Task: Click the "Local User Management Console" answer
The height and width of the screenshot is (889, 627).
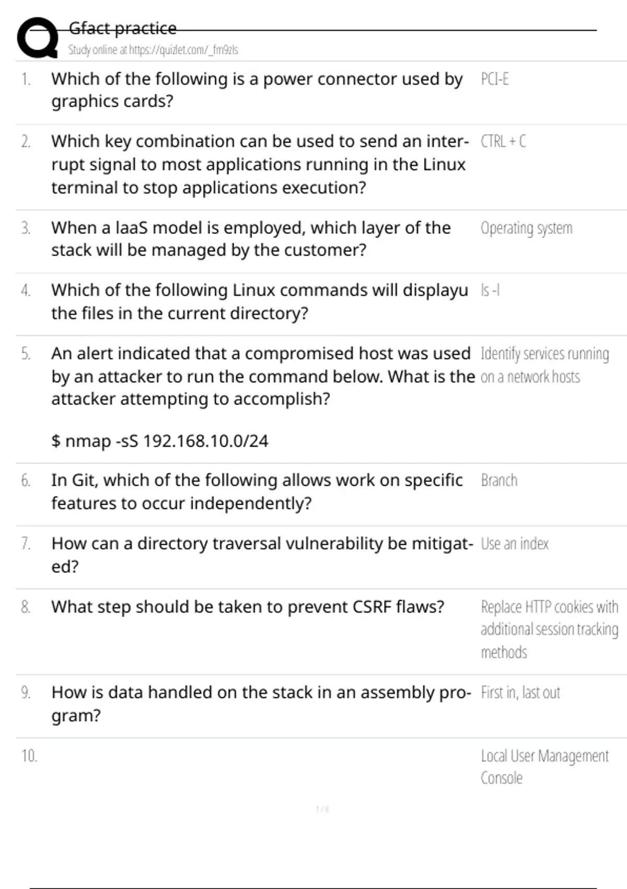Action: [544, 767]
